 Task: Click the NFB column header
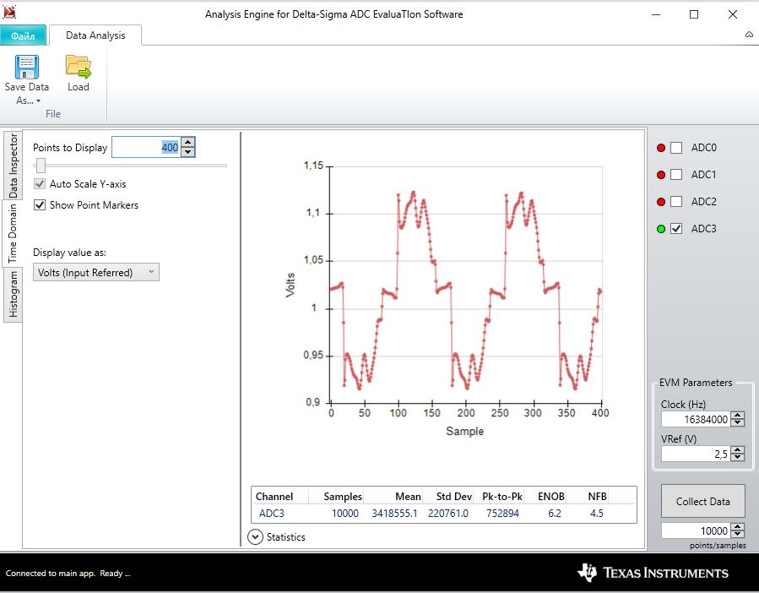pyautogui.click(x=597, y=497)
